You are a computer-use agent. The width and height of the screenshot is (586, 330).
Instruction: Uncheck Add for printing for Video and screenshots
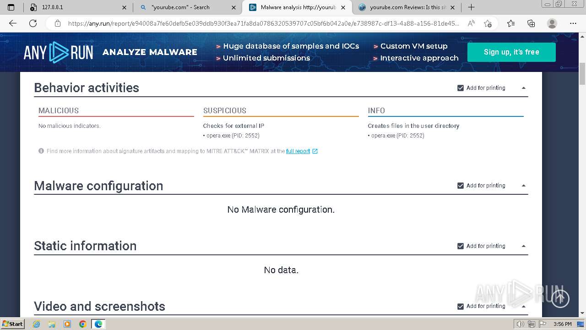461,307
